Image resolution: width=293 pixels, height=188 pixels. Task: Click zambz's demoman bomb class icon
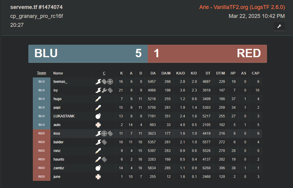click(98, 168)
